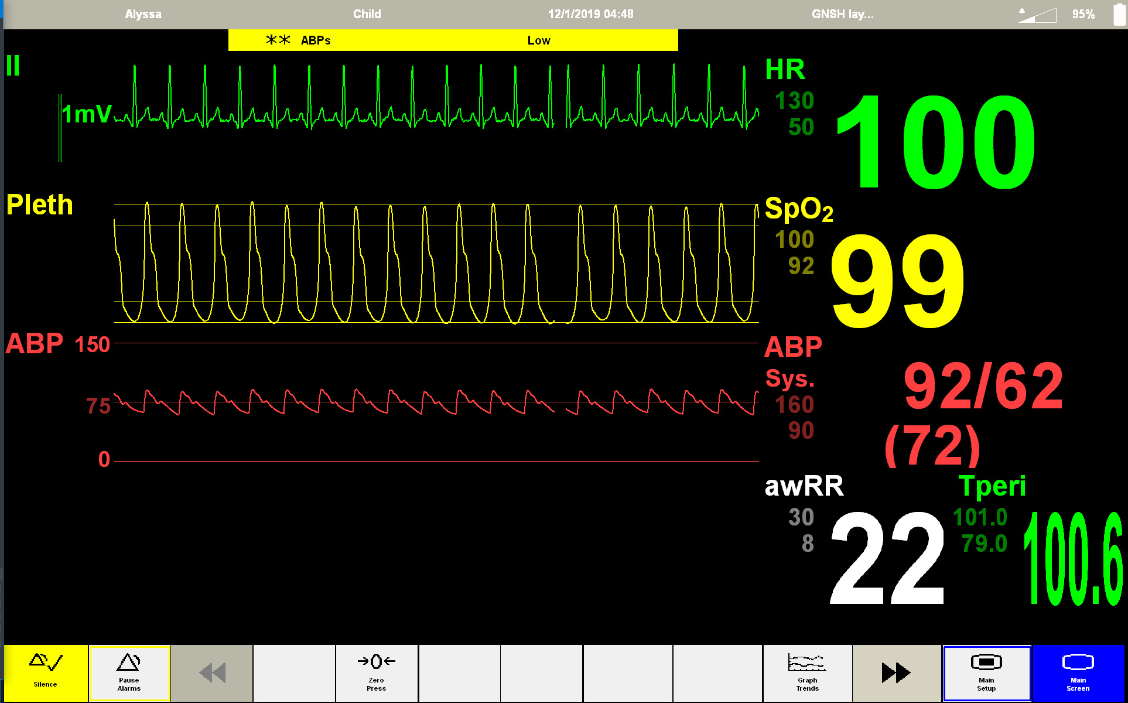Select the Pleth waveform label

(x=40, y=205)
